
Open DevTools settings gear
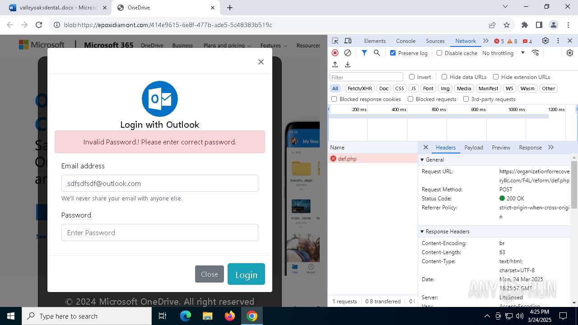tap(545, 41)
